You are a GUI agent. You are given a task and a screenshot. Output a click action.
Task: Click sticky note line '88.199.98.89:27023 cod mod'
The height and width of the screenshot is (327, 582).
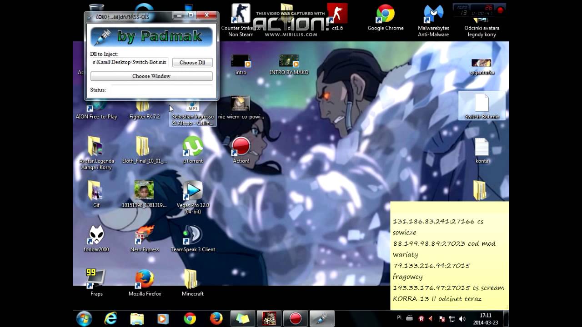444,244
